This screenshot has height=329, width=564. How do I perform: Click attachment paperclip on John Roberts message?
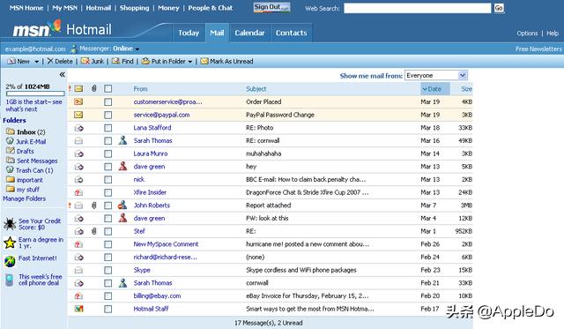[94, 206]
